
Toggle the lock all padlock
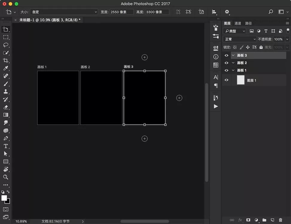261,47
